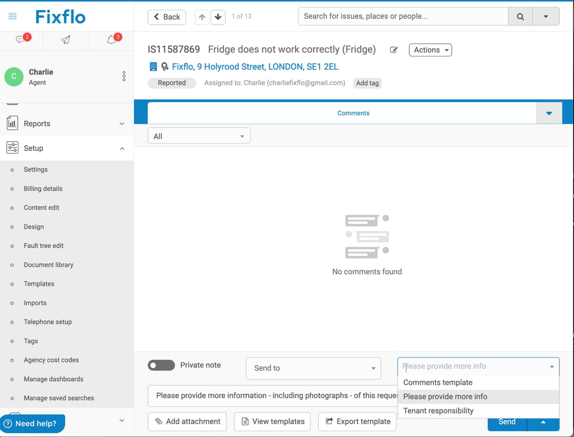Click the Add tag button
Viewport: 574px width, 437px height.
coord(367,83)
